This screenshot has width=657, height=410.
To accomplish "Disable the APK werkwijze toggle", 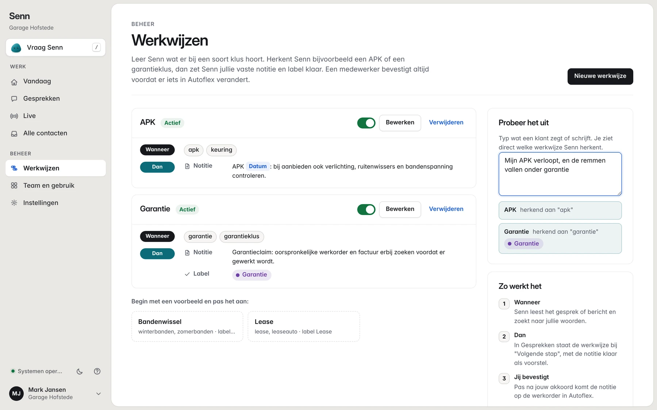I will point(366,123).
